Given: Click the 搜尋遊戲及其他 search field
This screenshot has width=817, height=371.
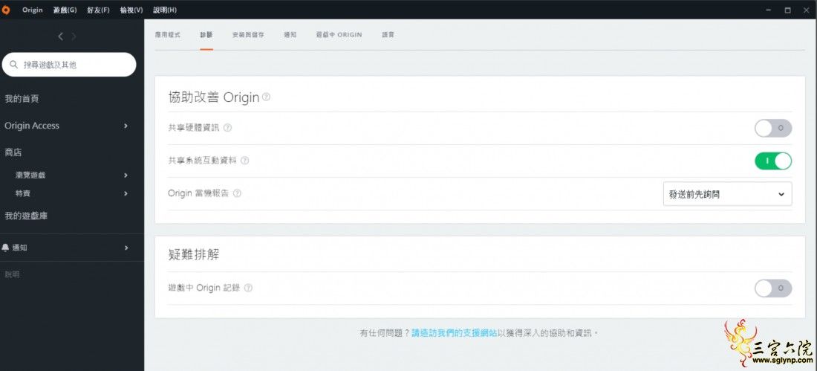Looking at the screenshot, I should 69,65.
